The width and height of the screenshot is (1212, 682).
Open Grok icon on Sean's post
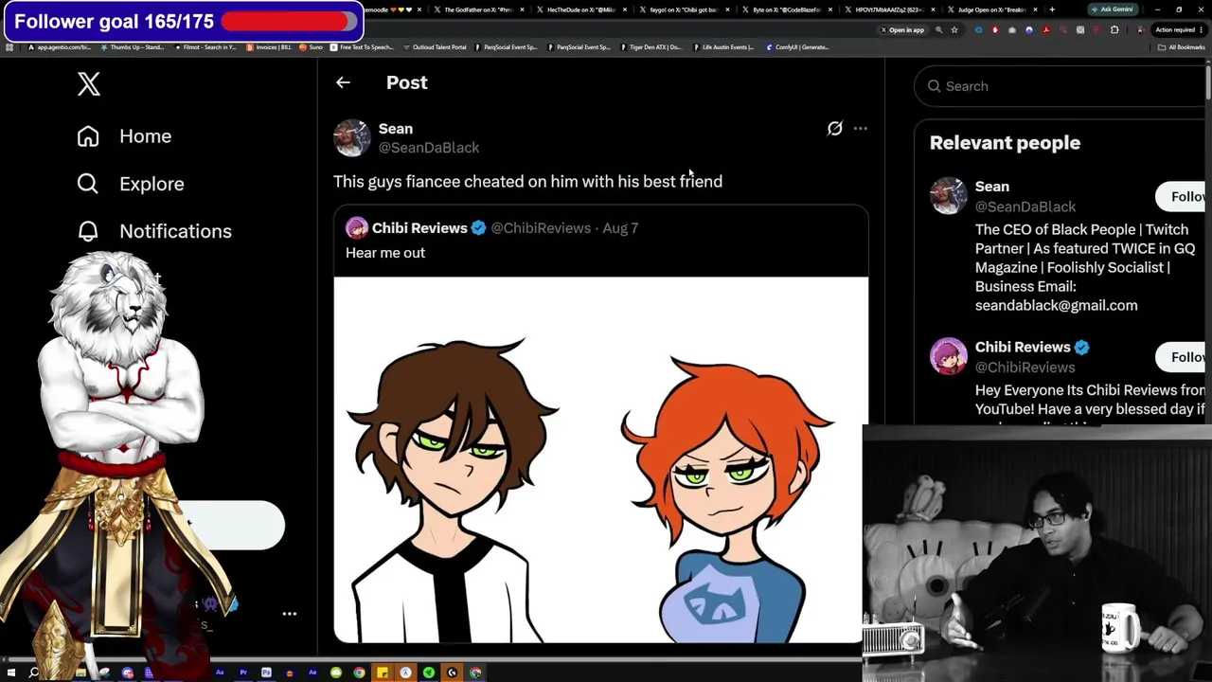[x=834, y=128]
